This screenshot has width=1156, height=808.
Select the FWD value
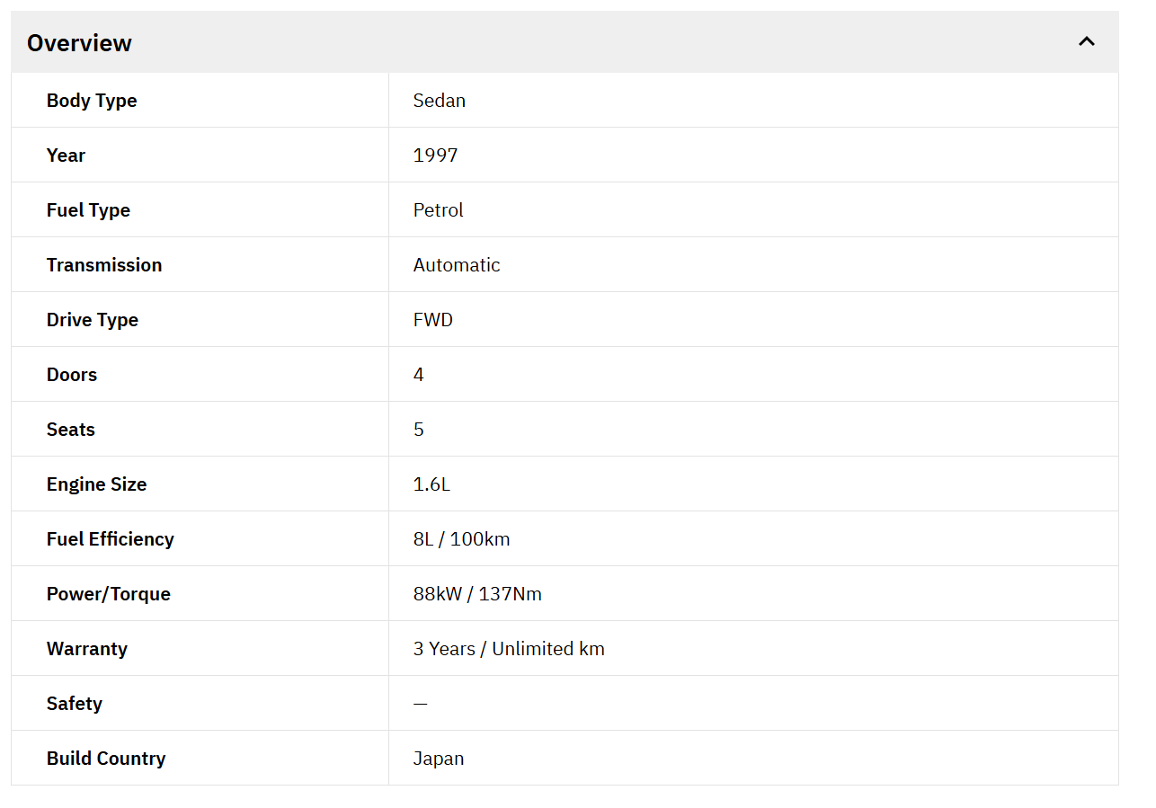432,320
